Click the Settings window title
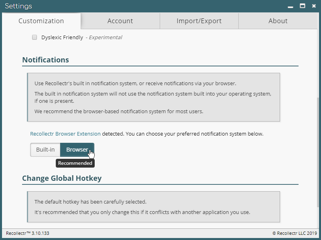The height and width of the screenshot is (240, 321). (x=18, y=6)
